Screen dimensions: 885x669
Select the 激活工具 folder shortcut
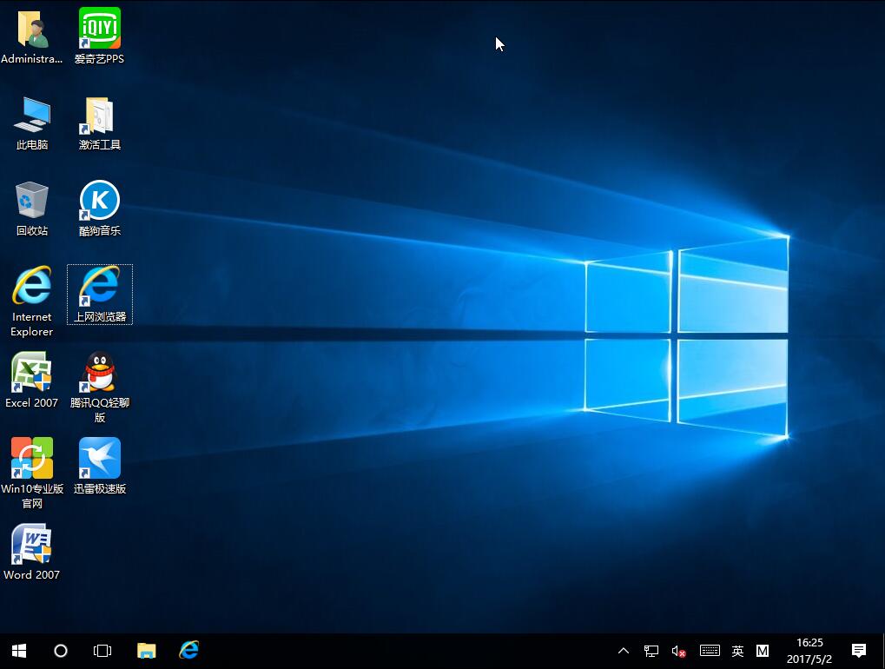tap(99, 116)
